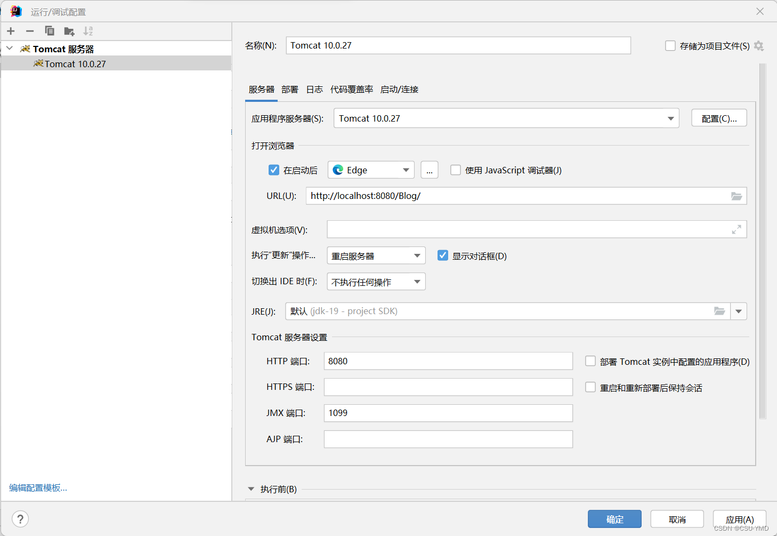Open the URL field's folder browse icon
This screenshot has height=536, width=777.
click(736, 196)
